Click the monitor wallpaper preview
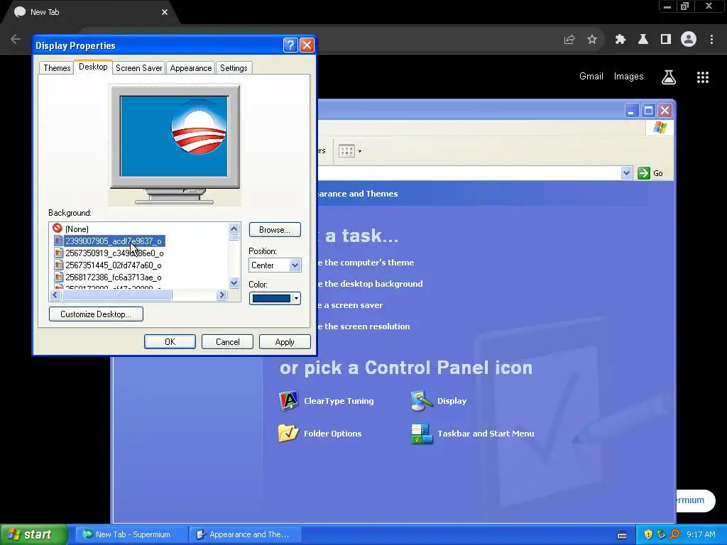727x545 pixels. pos(175,136)
